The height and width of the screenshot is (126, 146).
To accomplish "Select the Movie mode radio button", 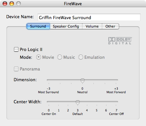I will (x=39, y=57).
